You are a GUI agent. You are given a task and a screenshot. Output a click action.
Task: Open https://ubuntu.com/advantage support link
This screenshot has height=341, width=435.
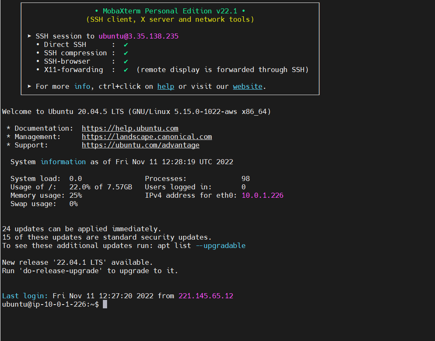[140, 145]
